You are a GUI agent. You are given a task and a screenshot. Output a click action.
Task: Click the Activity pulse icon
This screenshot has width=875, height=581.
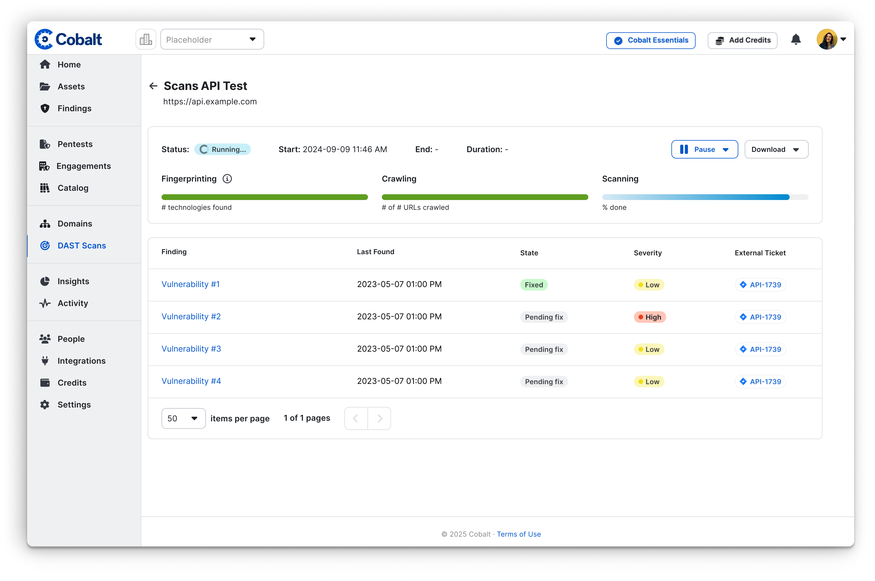point(45,303)
